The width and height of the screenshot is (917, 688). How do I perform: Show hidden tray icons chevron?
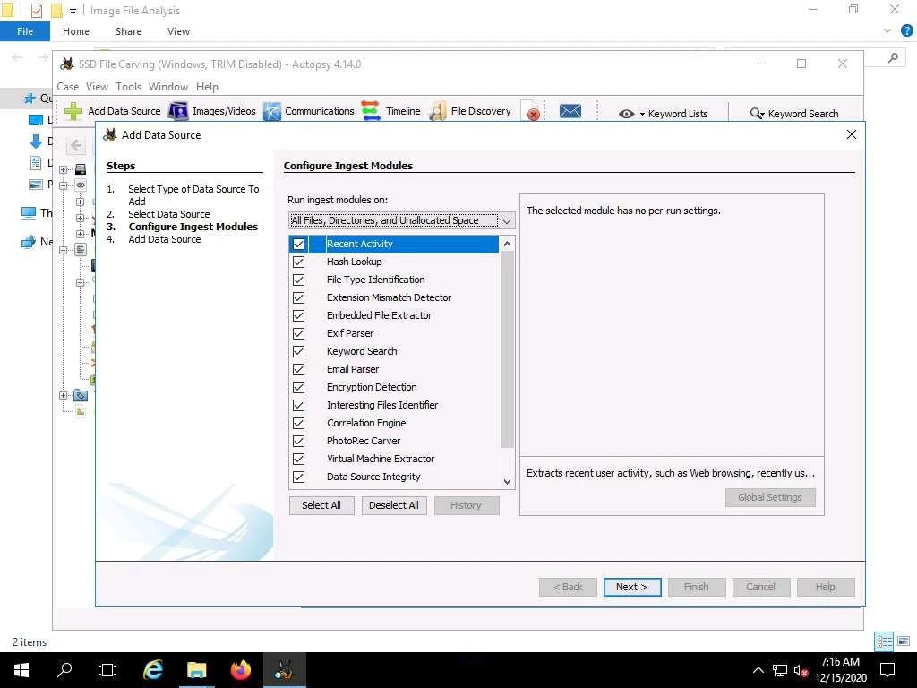coord(758,670)
